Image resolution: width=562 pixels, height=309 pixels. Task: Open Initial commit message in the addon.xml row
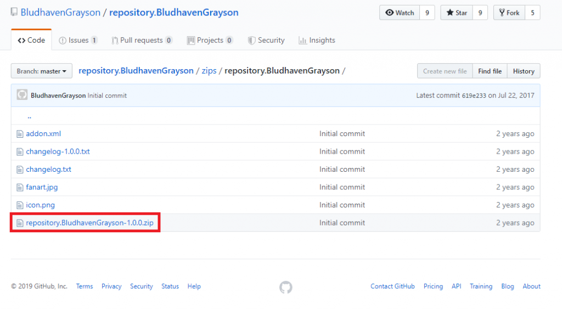coord(342,133)
